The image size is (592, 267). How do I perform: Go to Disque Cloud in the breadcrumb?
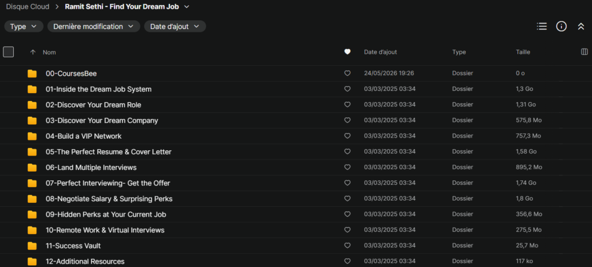coord(29,7)
